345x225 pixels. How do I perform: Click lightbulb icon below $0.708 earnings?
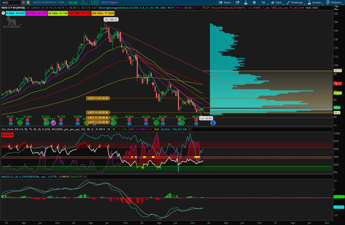point(61,124)
